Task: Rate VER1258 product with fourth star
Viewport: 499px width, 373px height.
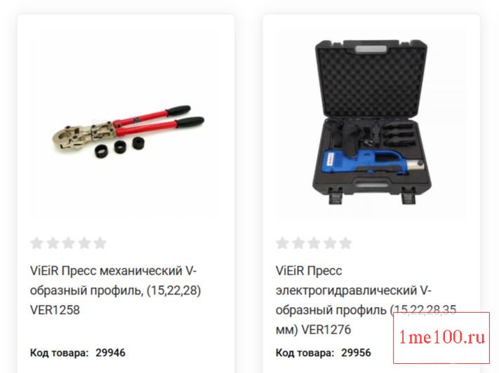Action: [x=84, y=243]
